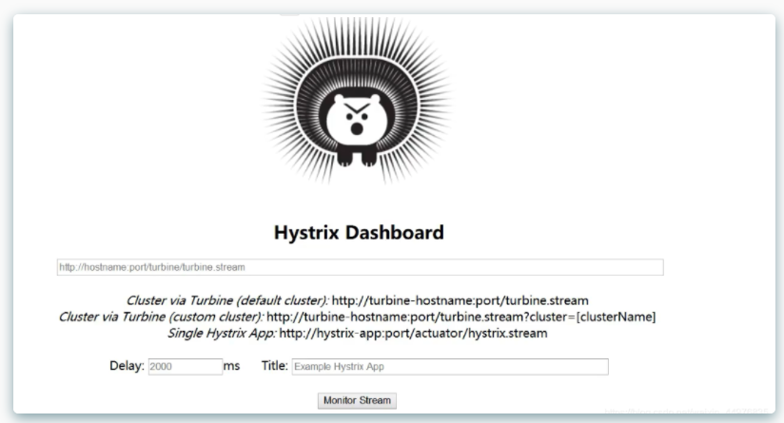The image size is (784, 423).
Task: Click the porcupine's angry face
Action: click(x=357, y=118)
